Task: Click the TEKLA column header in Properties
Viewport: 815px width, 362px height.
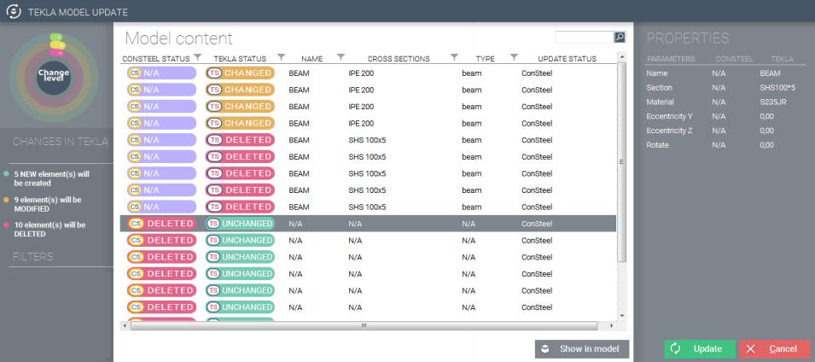Action: point(782,59)
